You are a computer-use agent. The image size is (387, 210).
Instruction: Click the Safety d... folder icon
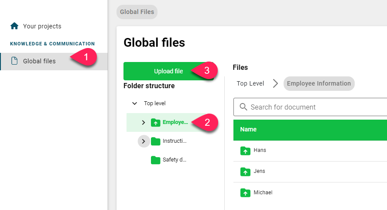tap(155, 160)
